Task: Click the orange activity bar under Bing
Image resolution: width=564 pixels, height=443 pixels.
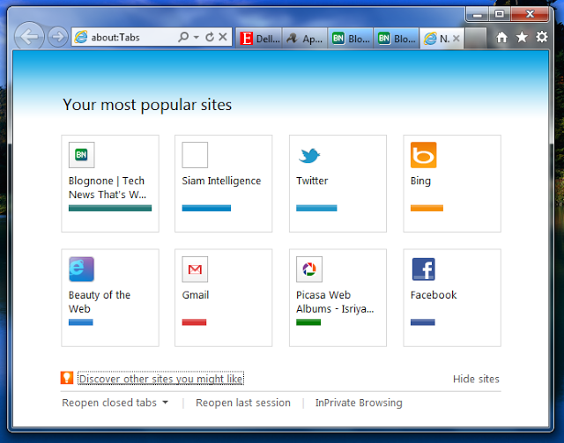Action: coord(427,208)
